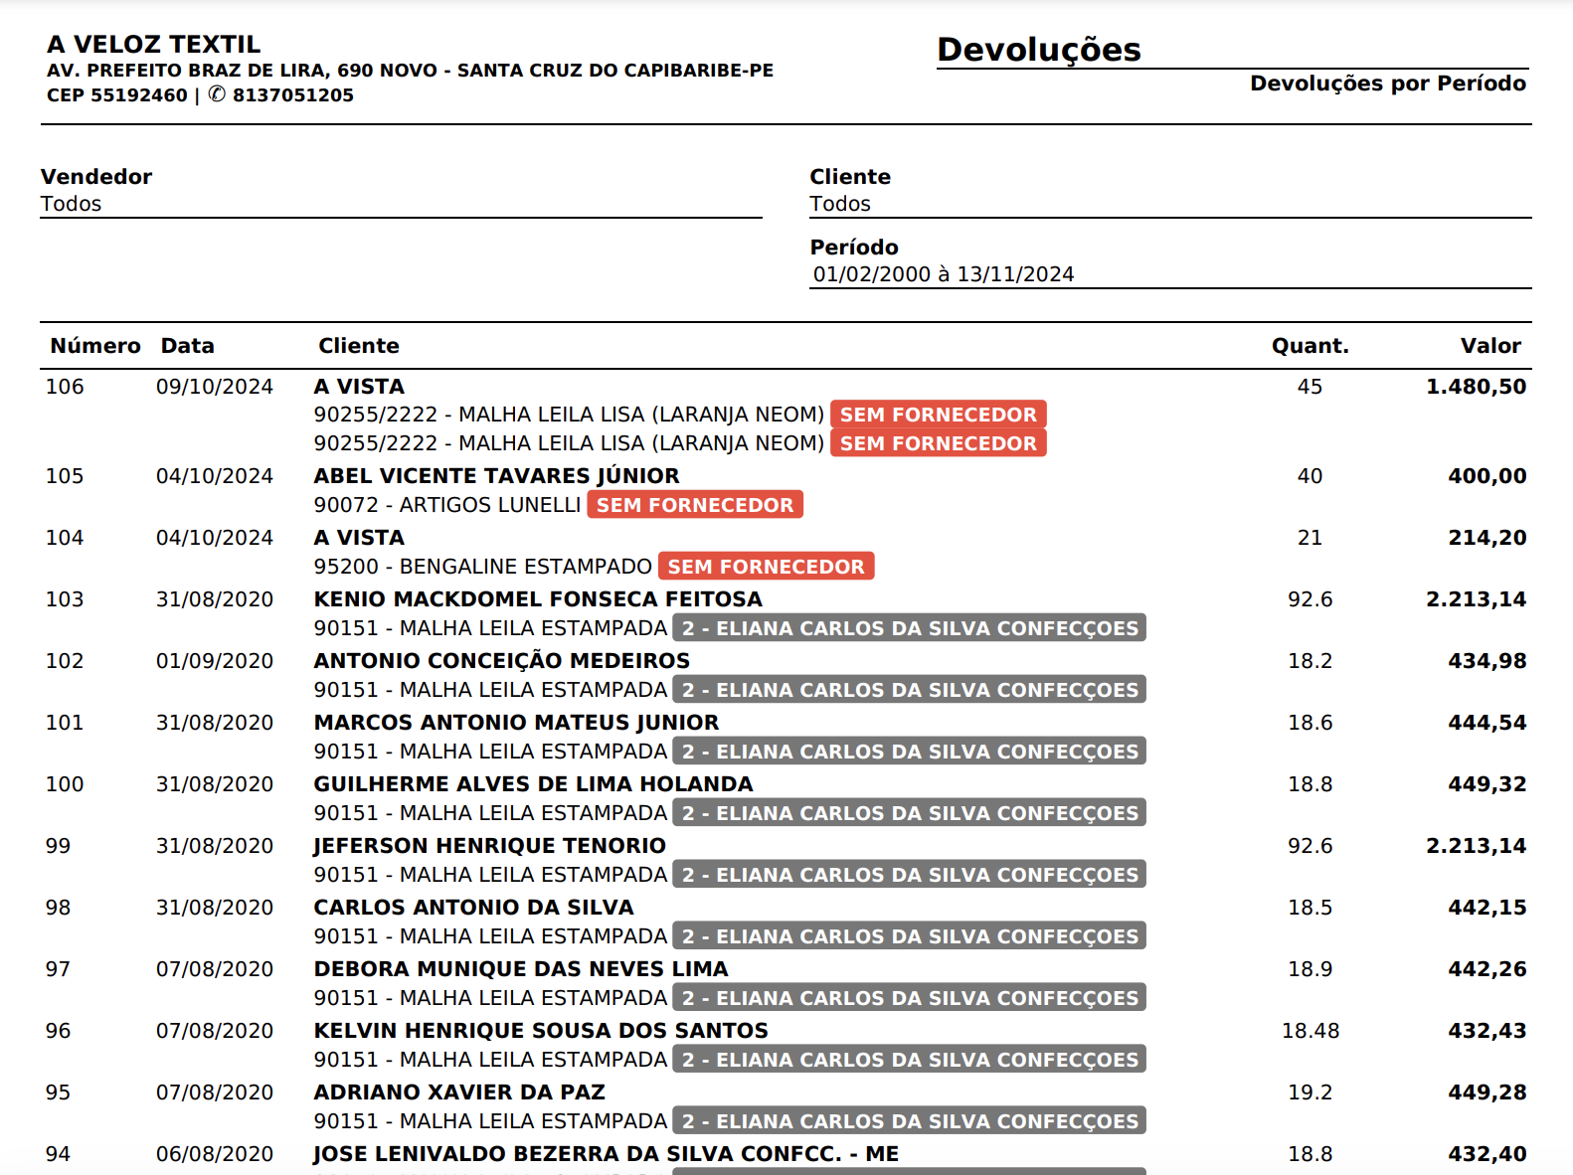This screenshot has height=1175, width=1573.
Task: Click the A VELOZ TEXTIL company name
Action: point(153,45)
